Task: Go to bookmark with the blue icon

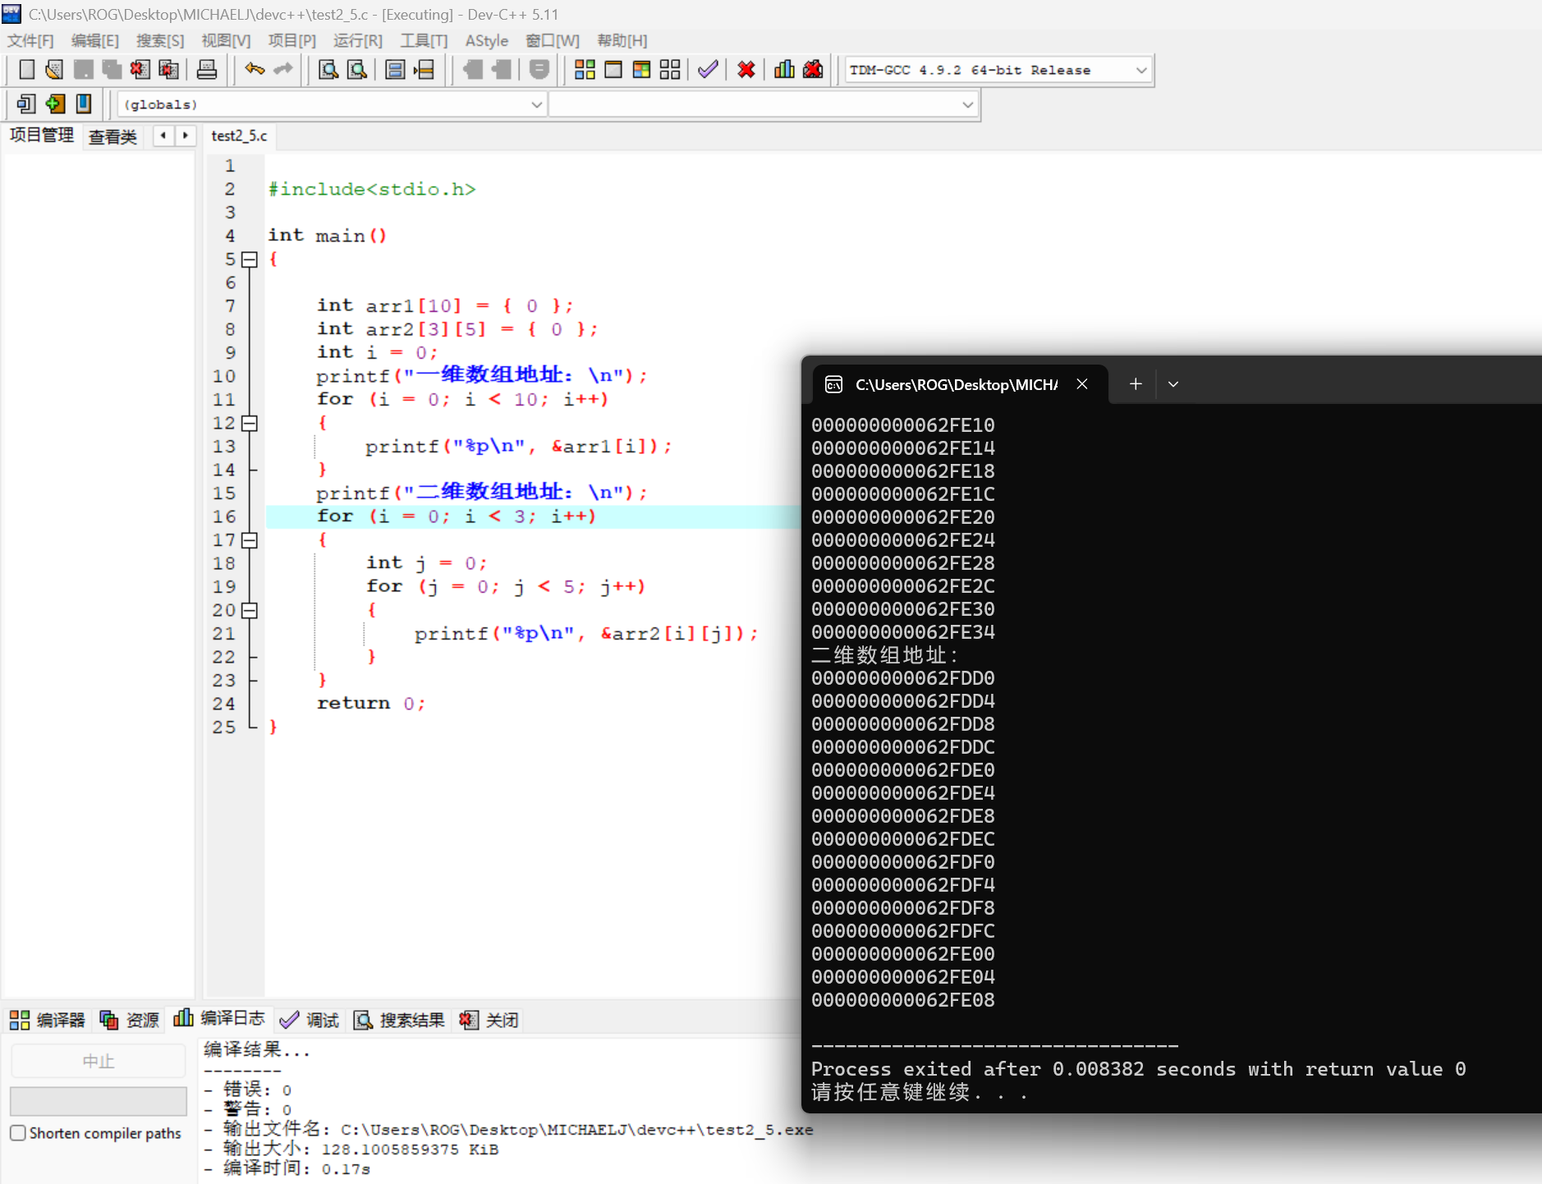Action: [84, 104]
